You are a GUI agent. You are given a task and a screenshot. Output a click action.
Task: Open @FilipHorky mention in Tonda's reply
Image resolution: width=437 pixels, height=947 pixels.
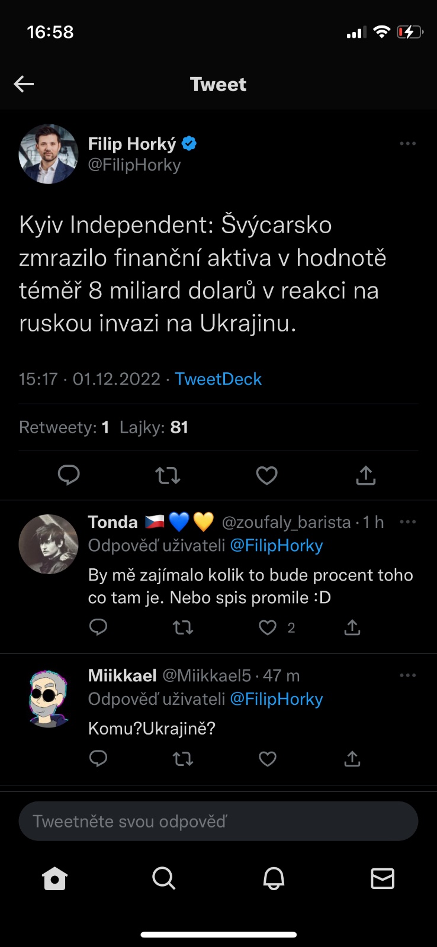click(x=277, y=546)
